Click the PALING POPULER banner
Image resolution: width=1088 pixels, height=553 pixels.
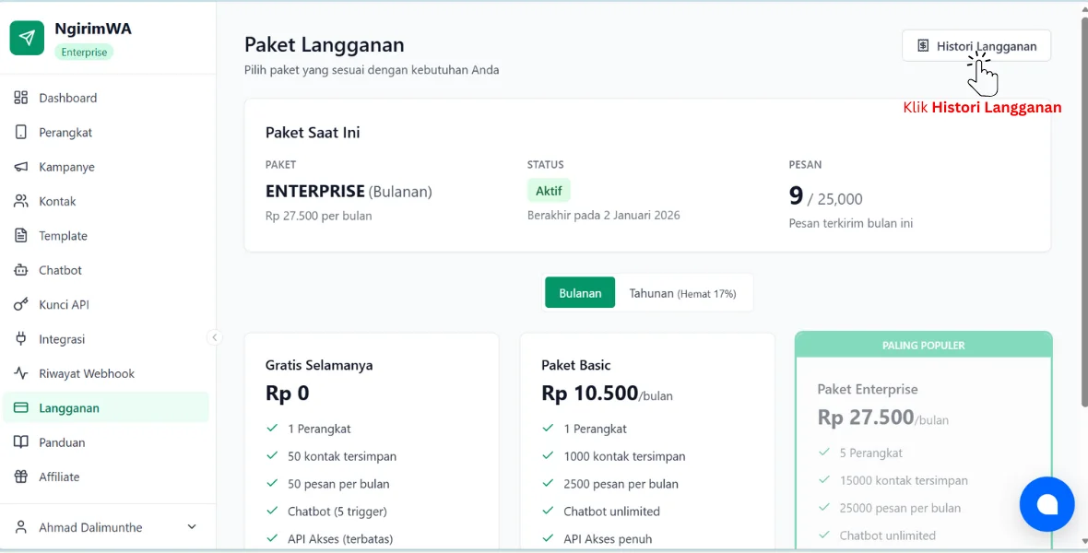pos(924,345)
